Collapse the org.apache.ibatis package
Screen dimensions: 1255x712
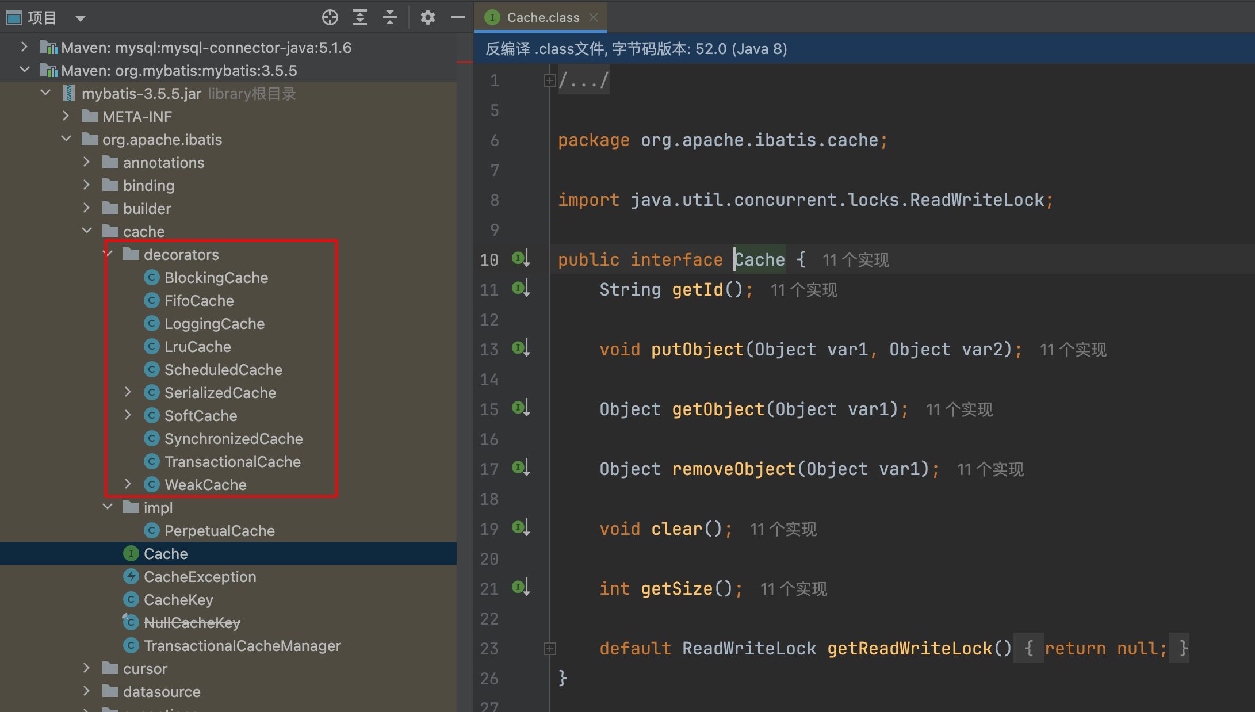pyautogui.click(x=66, y=139)
